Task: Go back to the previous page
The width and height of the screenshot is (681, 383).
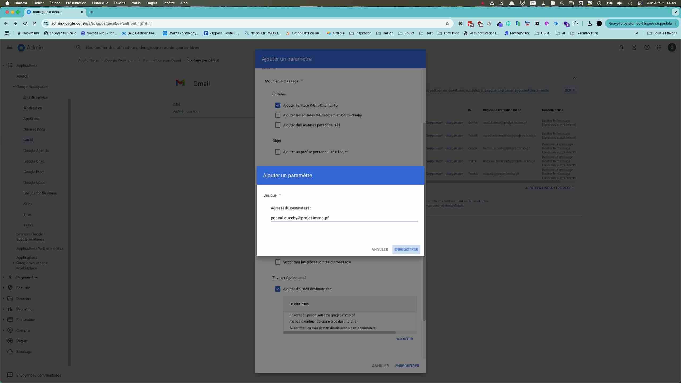Action: click(6, 23)
